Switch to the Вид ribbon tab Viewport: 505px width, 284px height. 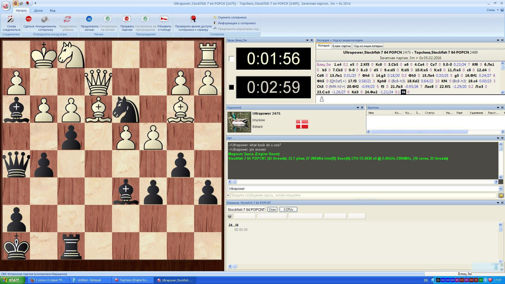pyautogui.click(x=53, y=10)
